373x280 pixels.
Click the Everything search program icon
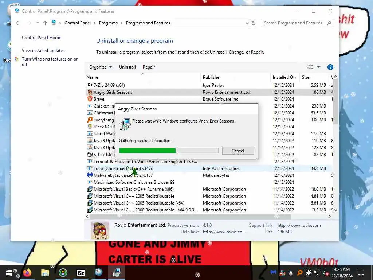click(90, 120)
